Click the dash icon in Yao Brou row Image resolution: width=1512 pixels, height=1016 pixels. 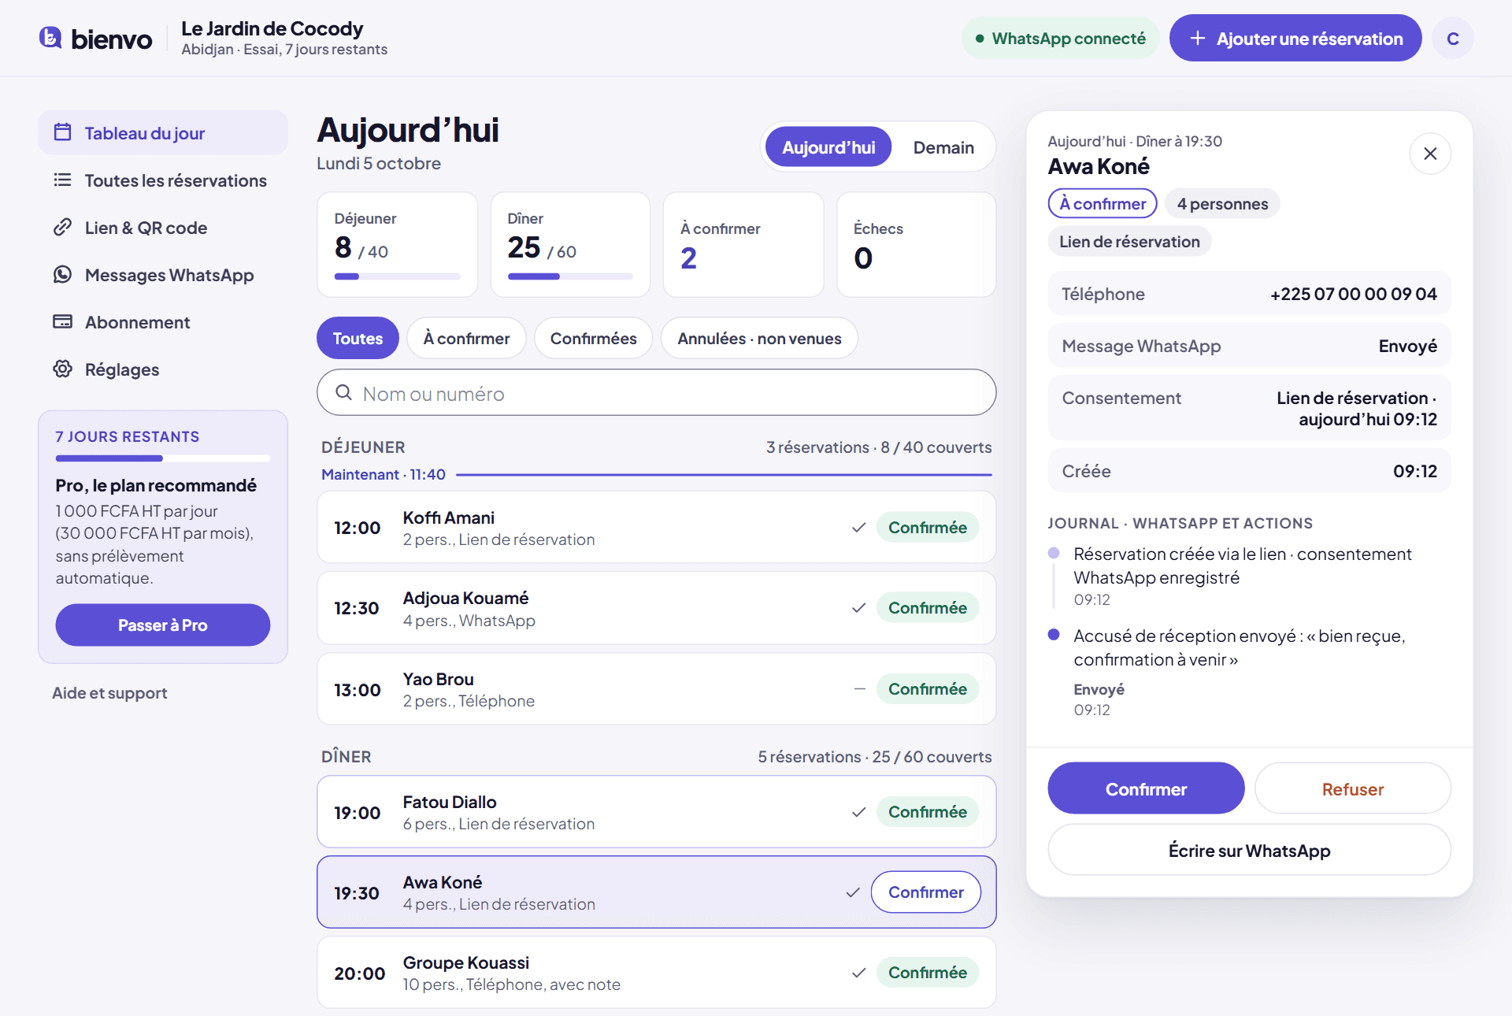coord(859,689)
